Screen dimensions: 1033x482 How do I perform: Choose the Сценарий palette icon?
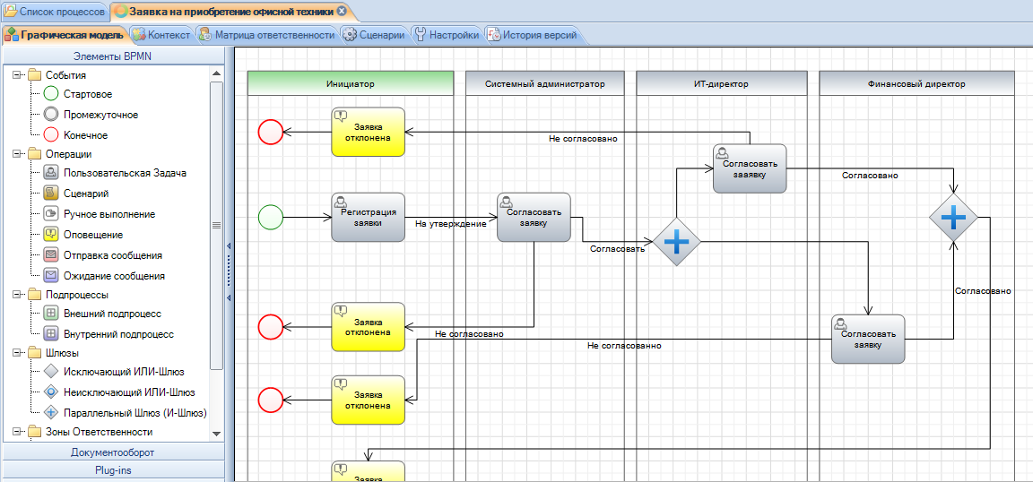51,194
